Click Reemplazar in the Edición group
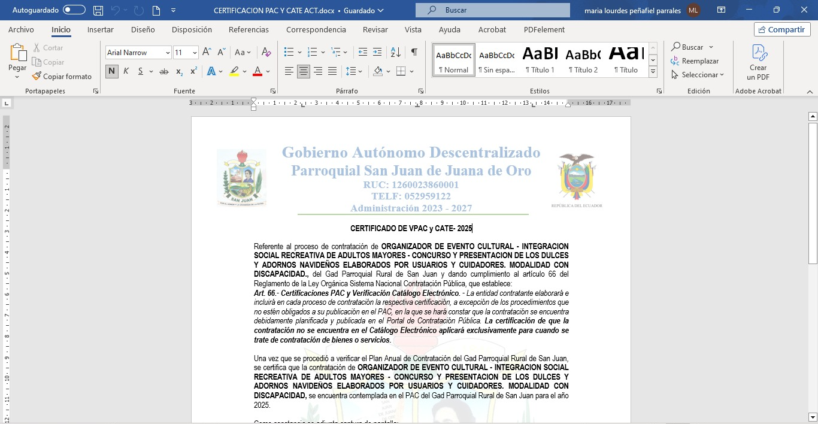This screenshot has width=818, height=424. click(695, 61)
